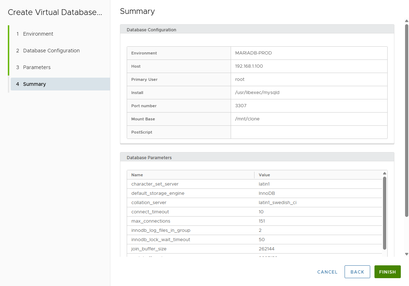The image size is (409, 286).
Task: Click the page's vertical scrollbar thumb
Action: [x=407, y=120]
